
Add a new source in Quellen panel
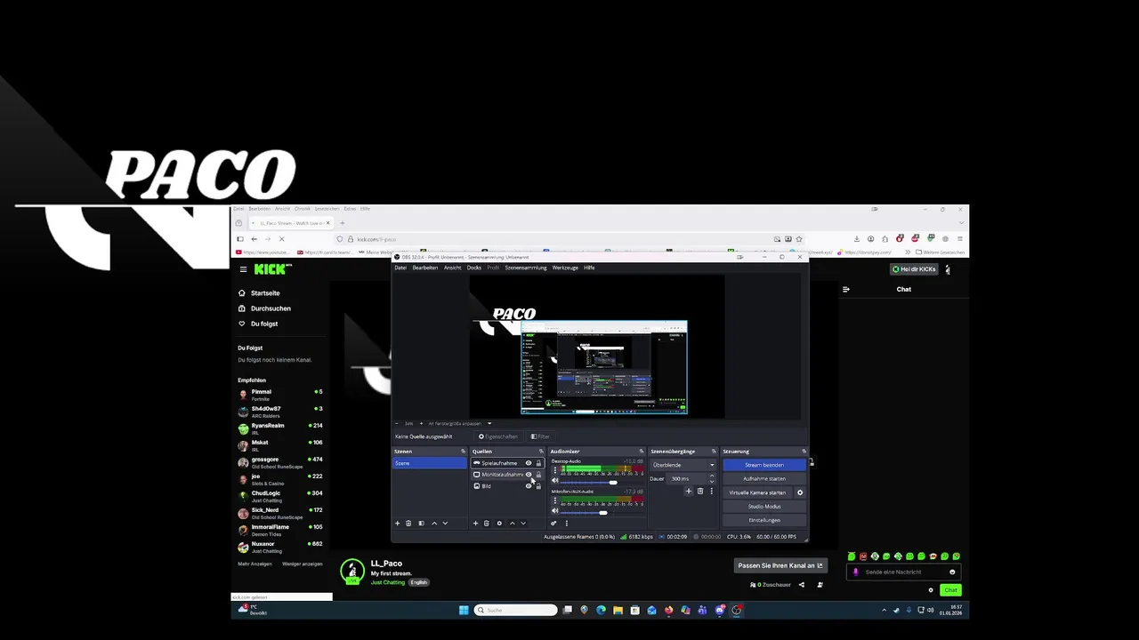point(475,524)
